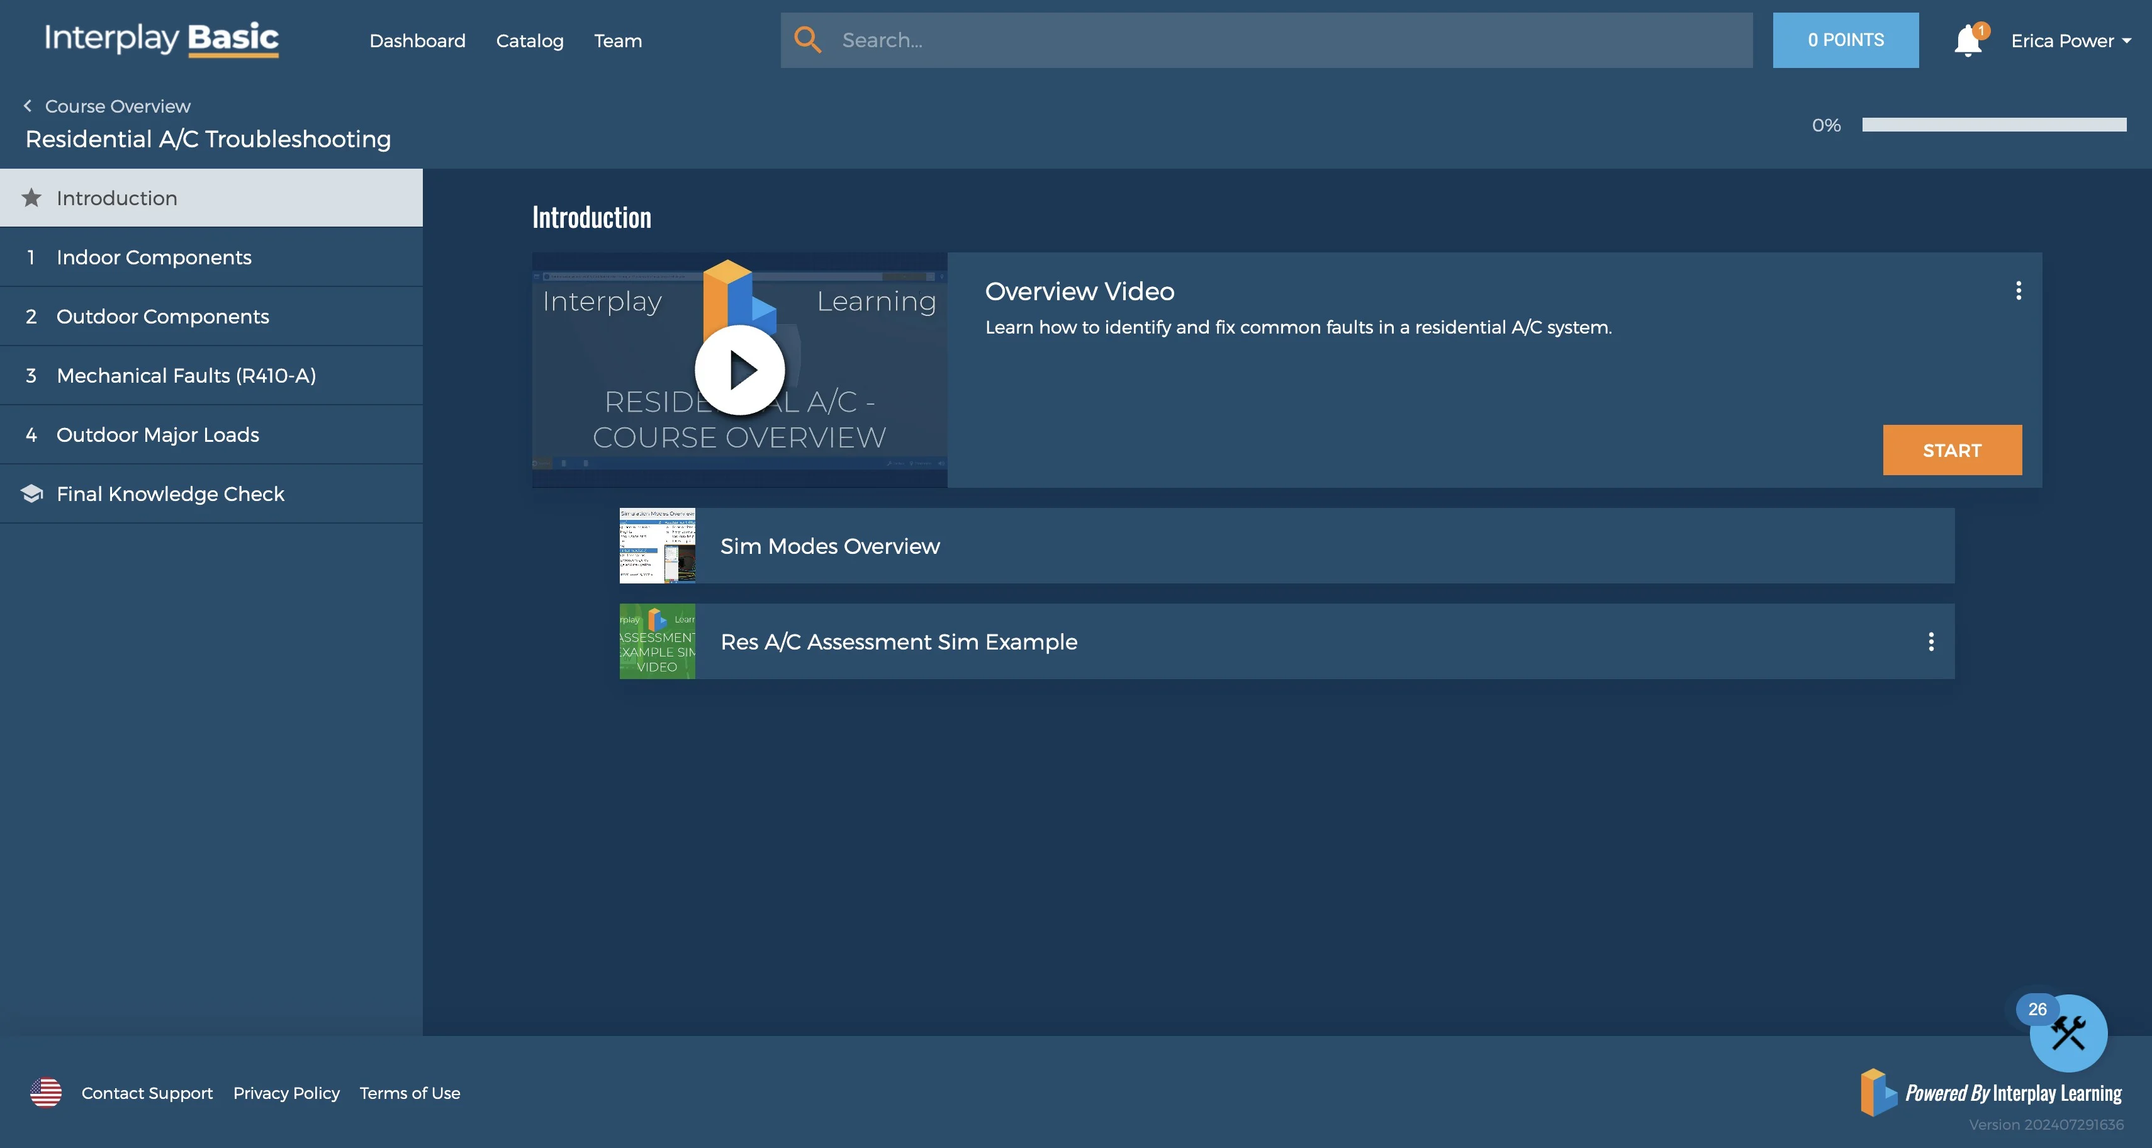
Task: Open the Res A/C Assessment Sim thumbnail
Action: point(658,642)
